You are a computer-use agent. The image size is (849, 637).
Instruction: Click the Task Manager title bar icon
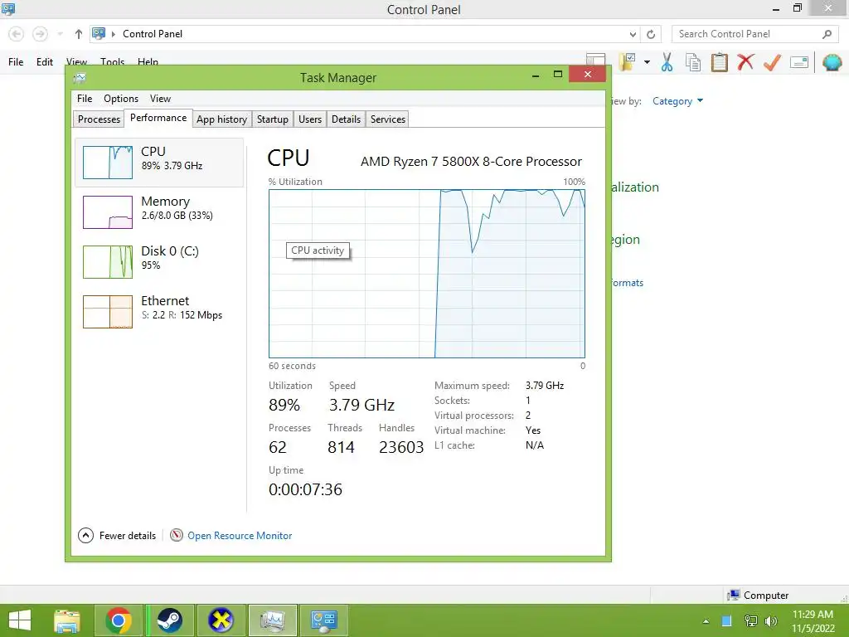coord(80,78)
